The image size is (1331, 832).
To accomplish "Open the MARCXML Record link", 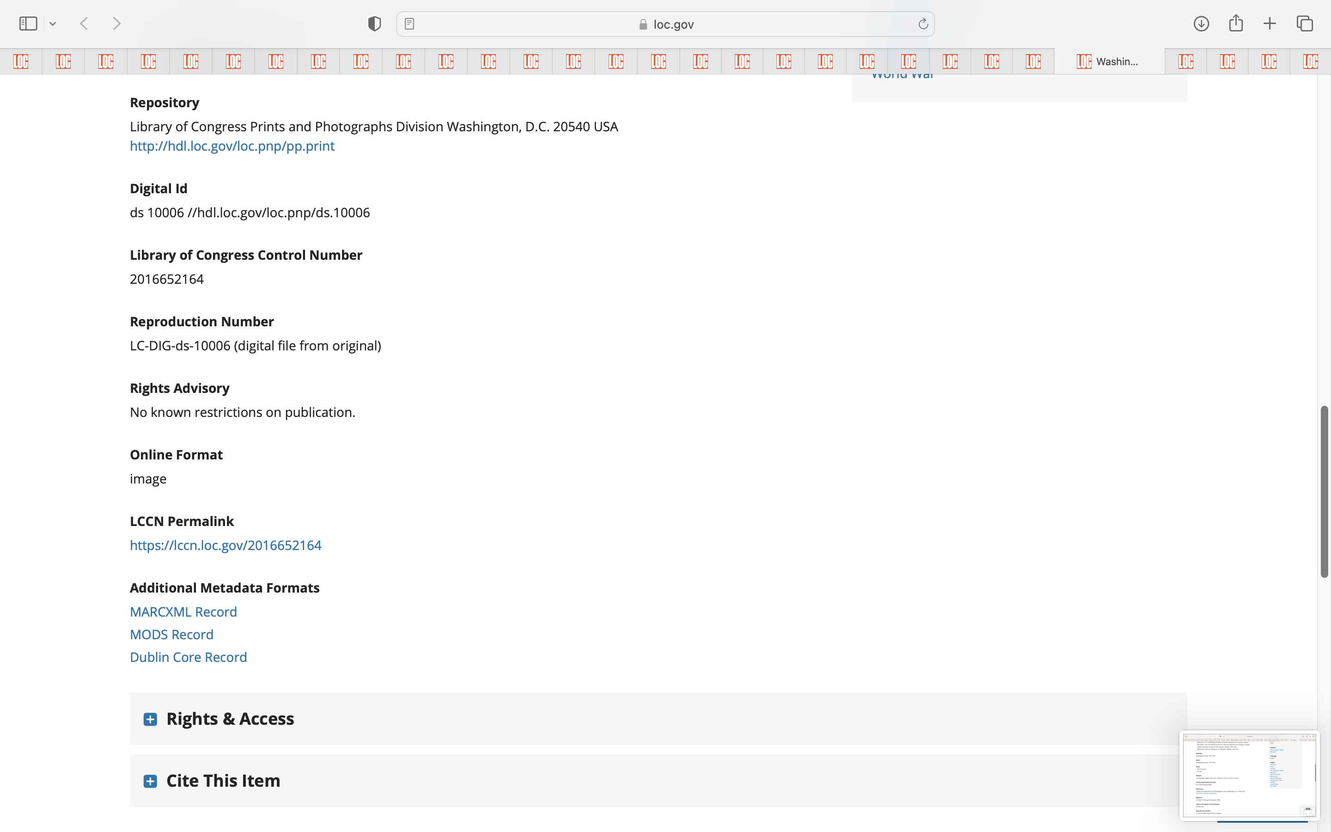I will (x=183, y=612).
